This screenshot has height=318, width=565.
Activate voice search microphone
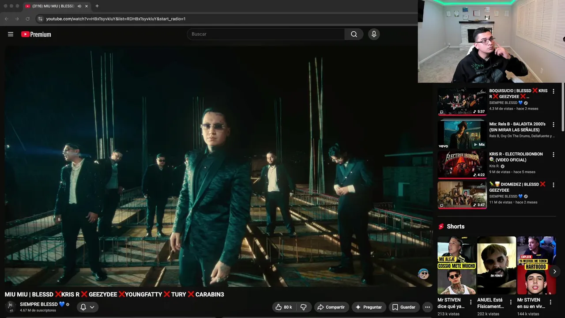tap(374, 34)
